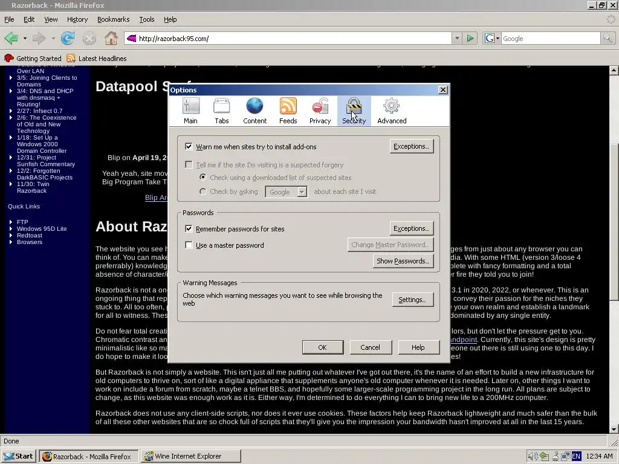Select Check by asking radio option
This screenshot has width=619, height=464.
(203, 192)
